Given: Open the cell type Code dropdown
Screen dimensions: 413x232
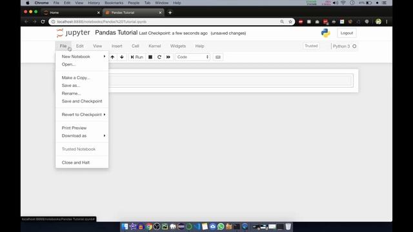Looking at the screenshot, I should 192,57.
